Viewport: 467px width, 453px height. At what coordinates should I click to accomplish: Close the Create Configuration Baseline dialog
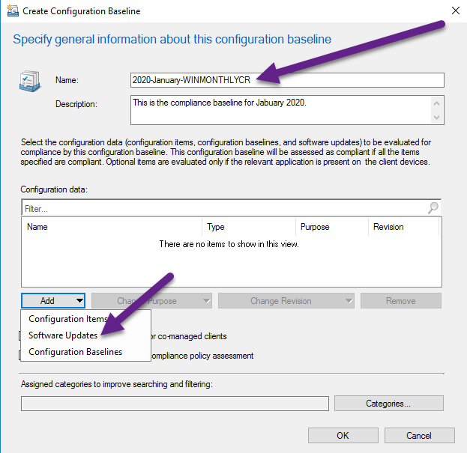point(456,10)
